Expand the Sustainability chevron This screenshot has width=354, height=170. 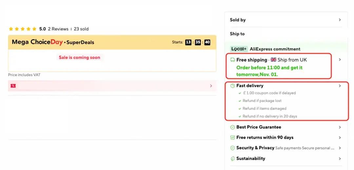[340, 159]
